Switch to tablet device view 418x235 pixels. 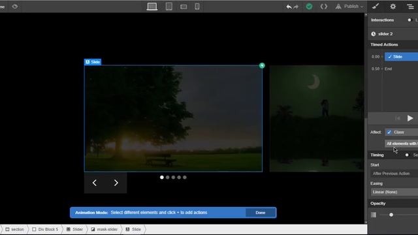[x=169, y=7]
